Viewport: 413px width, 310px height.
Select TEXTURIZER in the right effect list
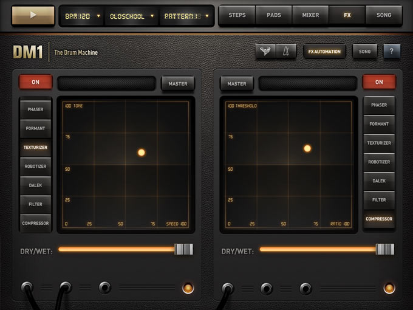pyautogui.click(x=379, y=143)
